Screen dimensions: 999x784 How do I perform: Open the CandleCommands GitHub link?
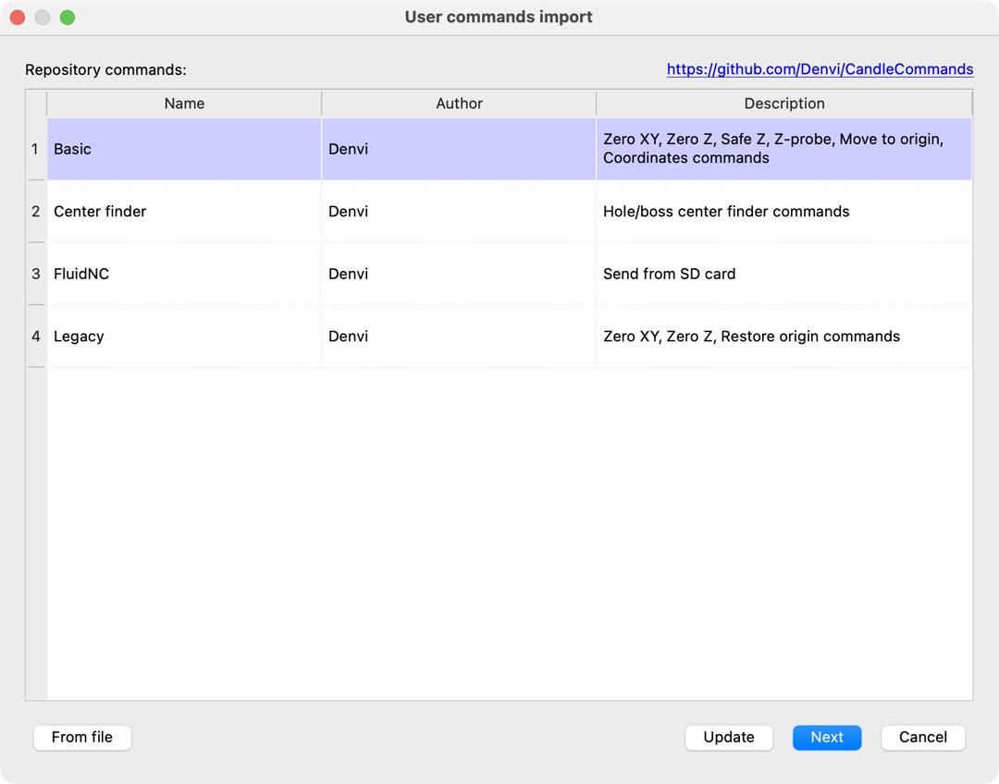click(820, 69)
